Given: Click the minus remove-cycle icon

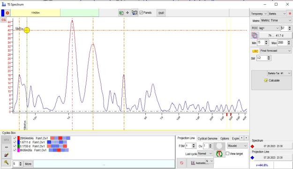Looking at the screenshot, I should click(6, 147).
